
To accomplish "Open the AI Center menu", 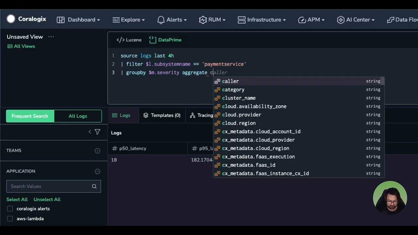I will click(356, 20).
